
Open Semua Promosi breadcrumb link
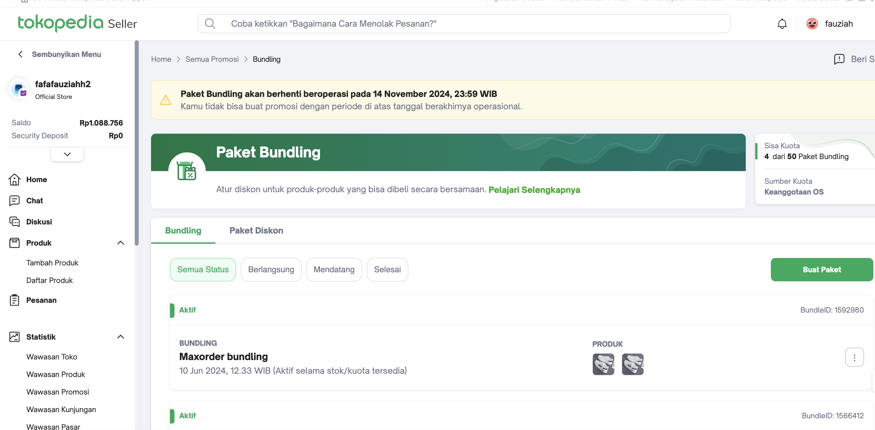point(212,59)
